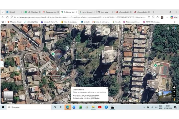Open the Google account avatar on map

(x=174, y=28)
